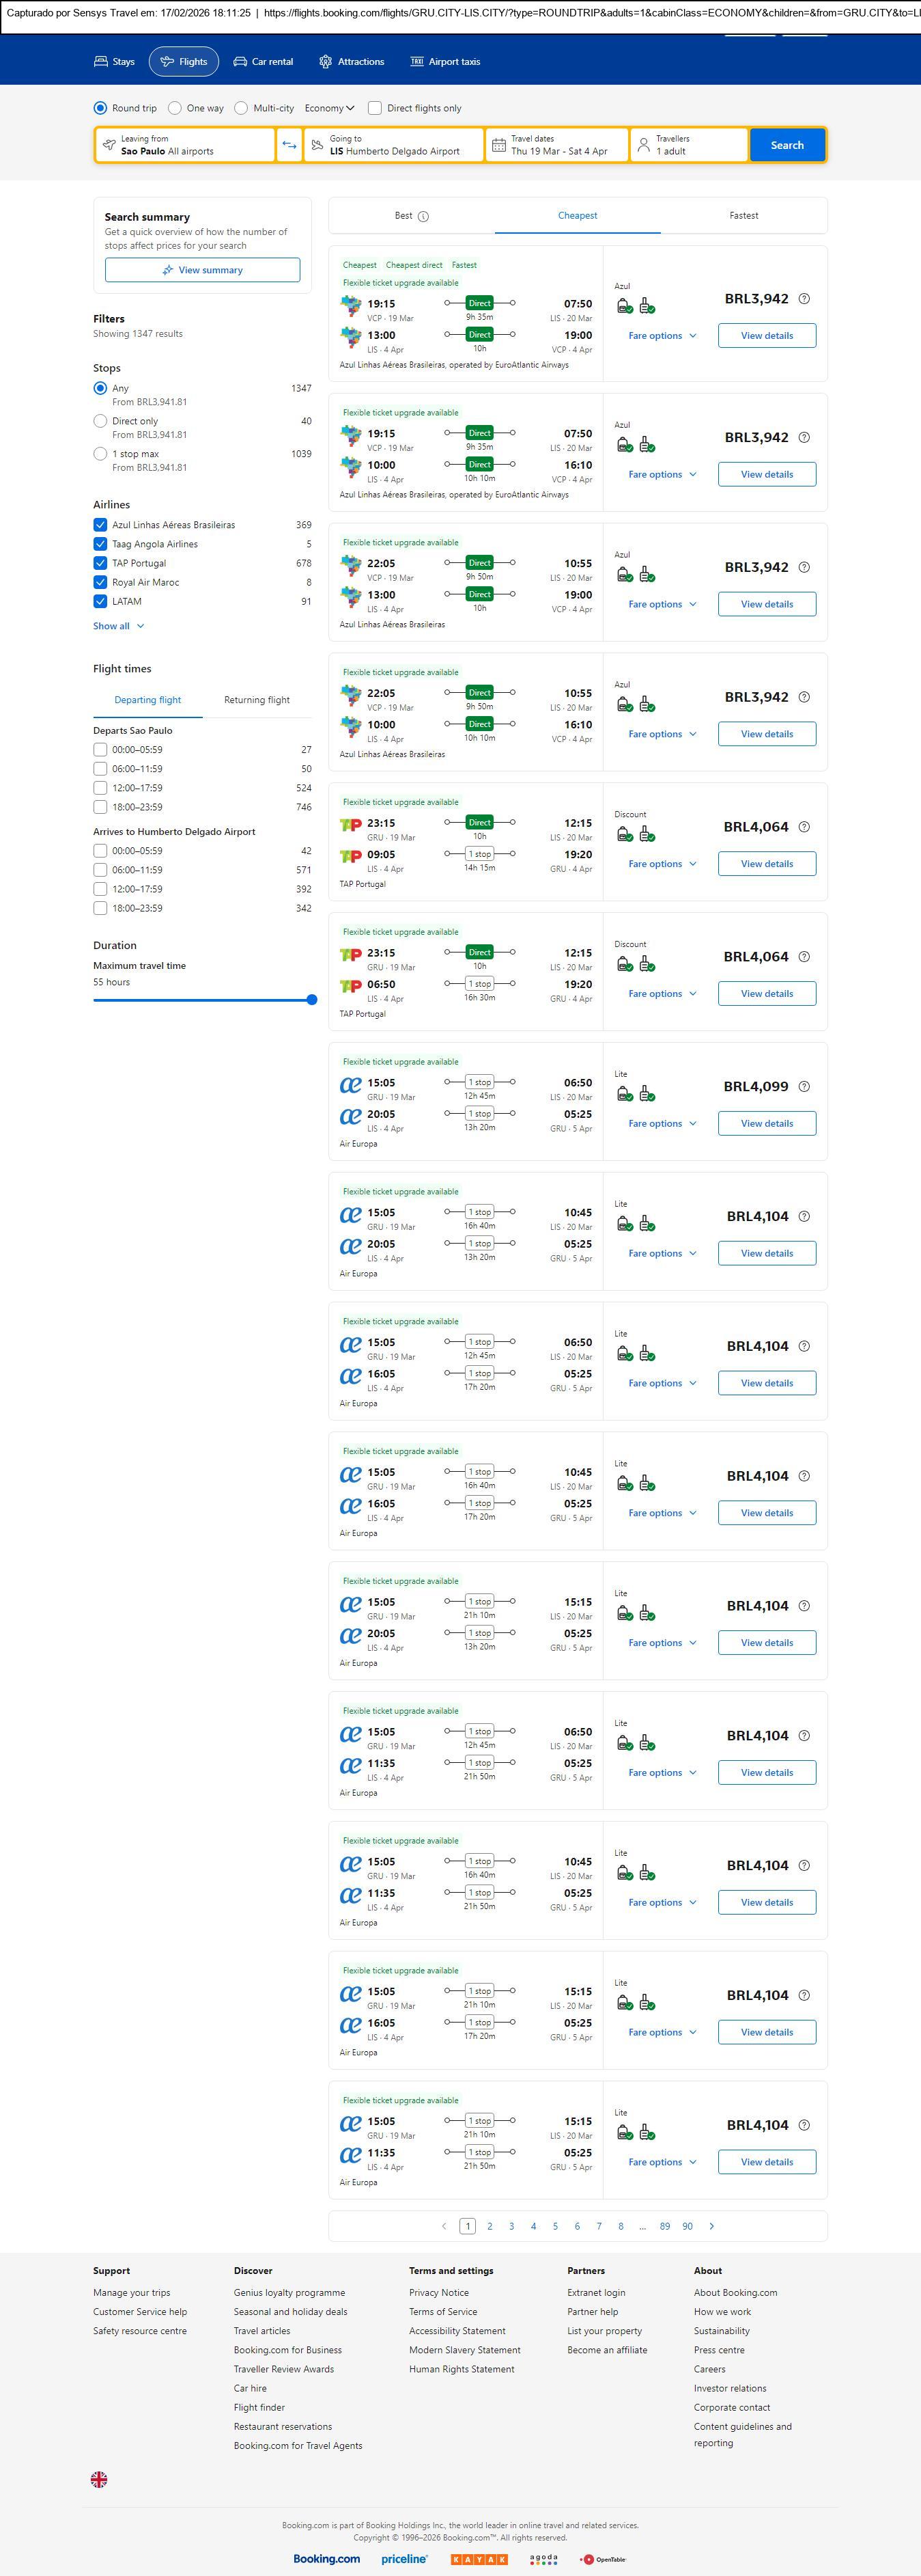The height and width of the screenshot is (2576, 921).
Task: Click the next page arrow in pagination
Action: (x=711, y=2226)
